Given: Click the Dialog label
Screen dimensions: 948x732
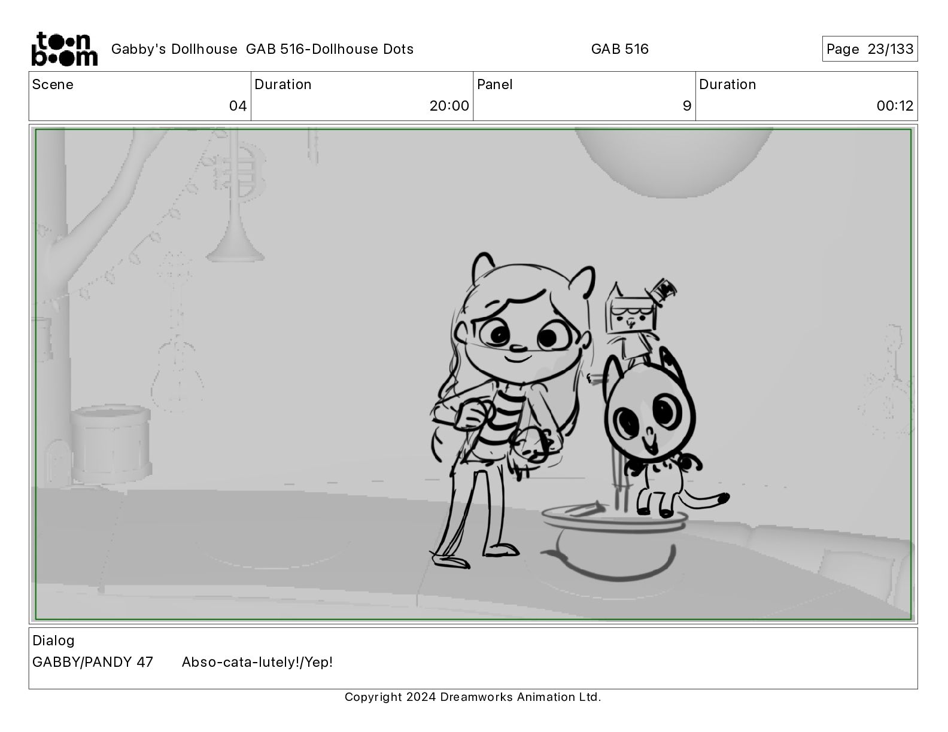Looking at the screenshot, I should 53,640.
